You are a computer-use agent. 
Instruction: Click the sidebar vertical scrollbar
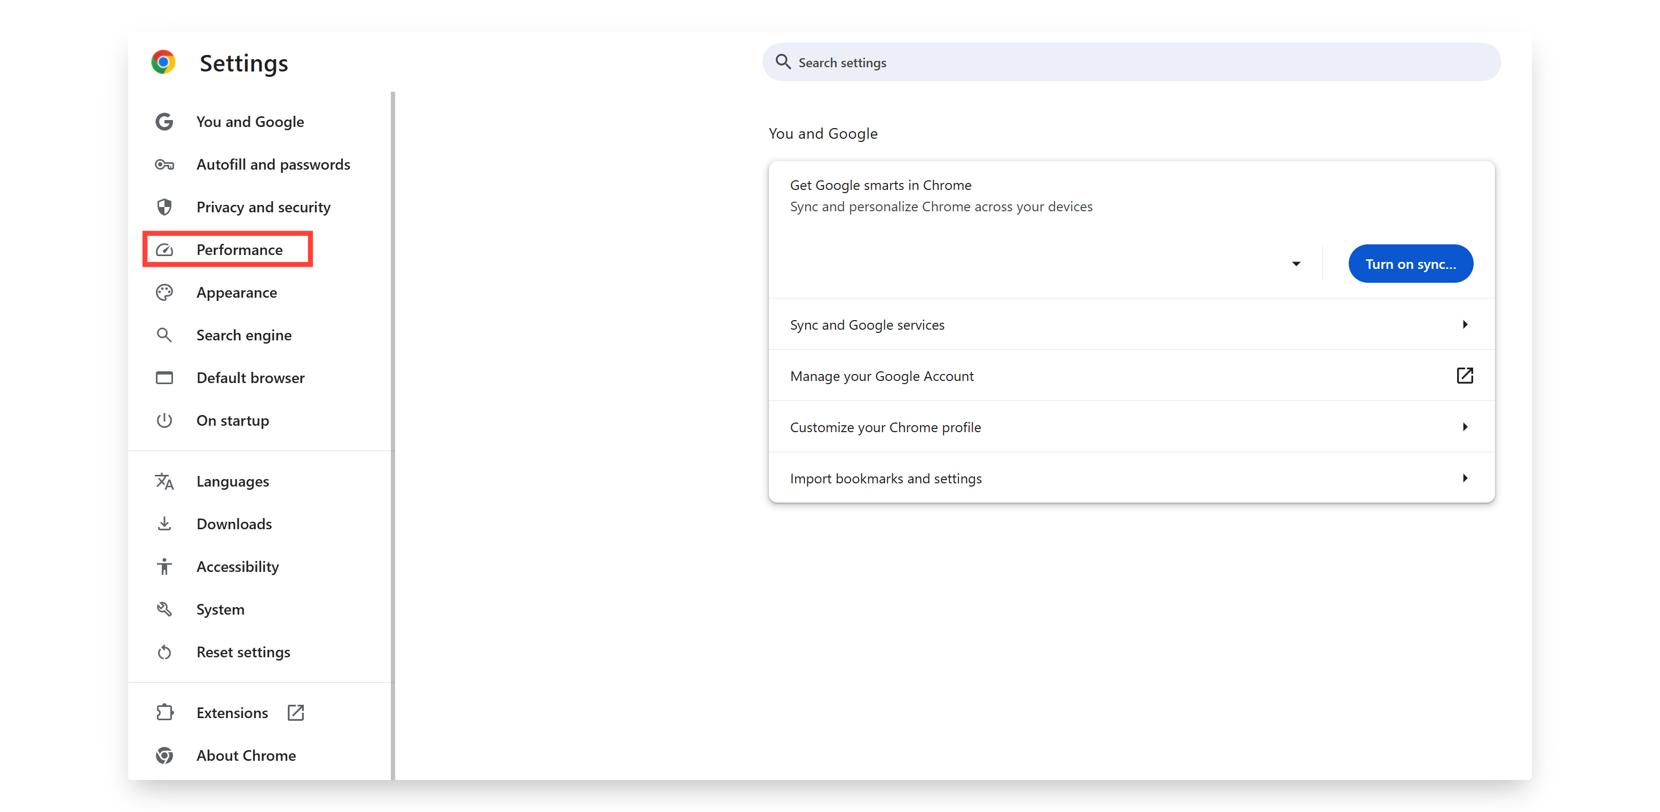click(x=392, y=435)
